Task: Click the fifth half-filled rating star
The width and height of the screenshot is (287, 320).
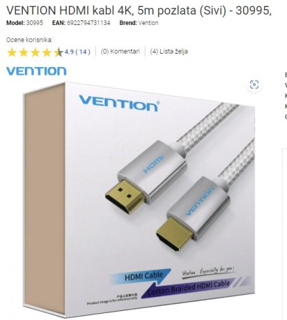Action: [58, 52]
